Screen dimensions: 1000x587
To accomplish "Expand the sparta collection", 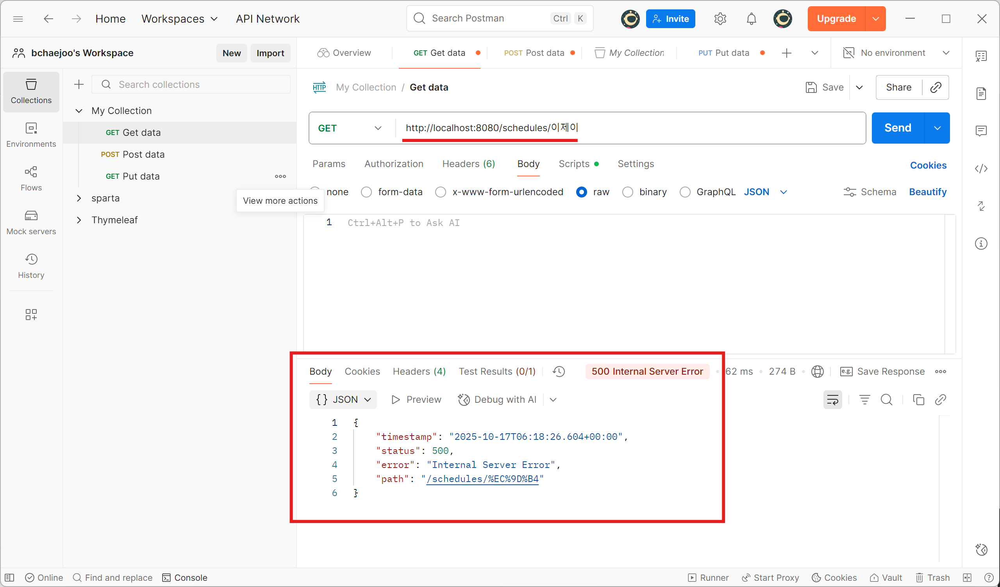I will click(x=79, y=198).
